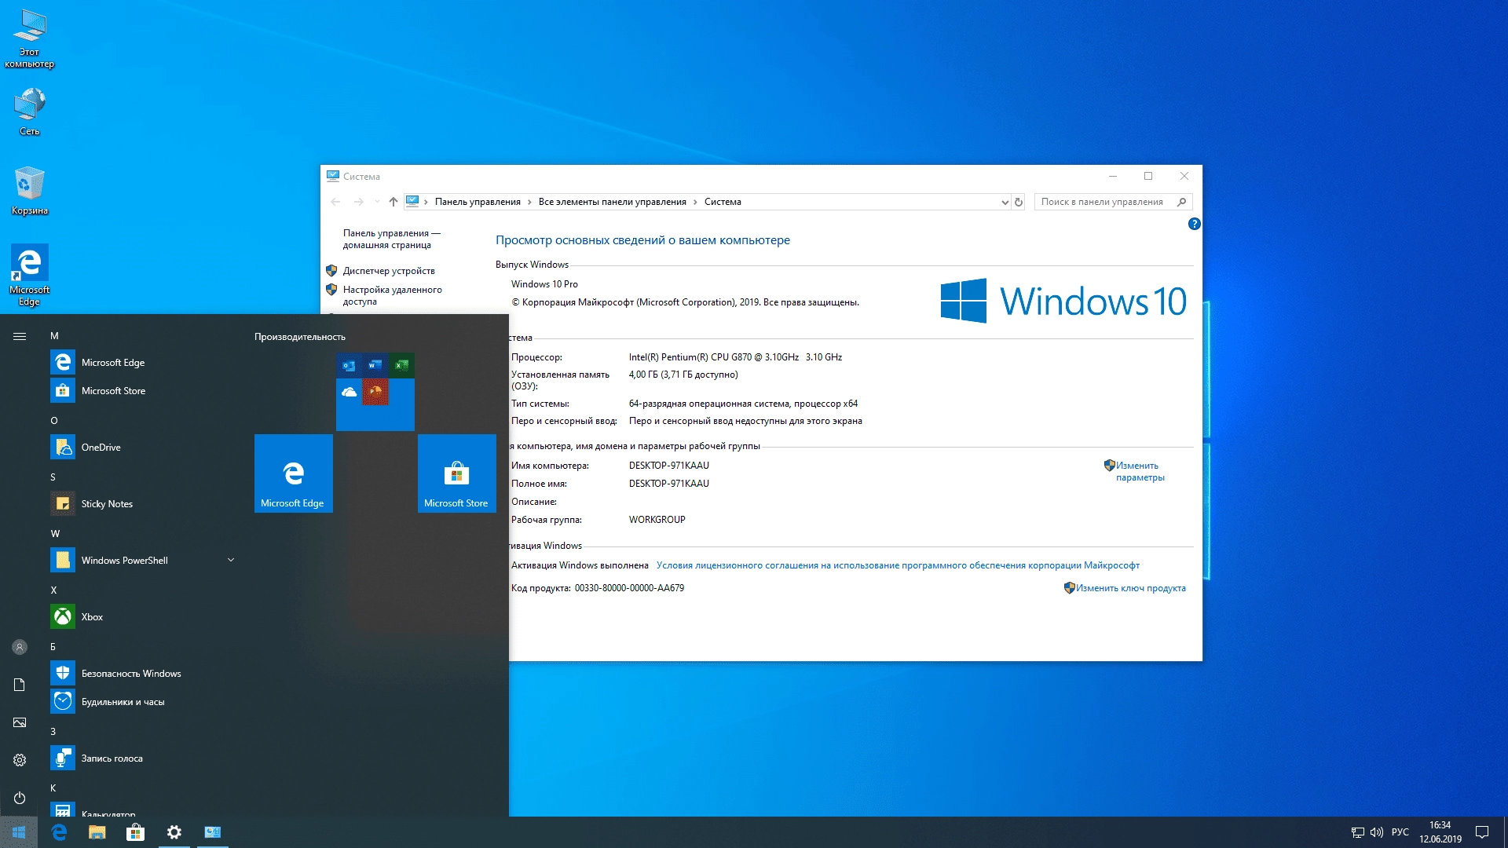This screenshot has width=1508, height=848.
Task: Click Панель управления breadcrumb
Action: 478,202
